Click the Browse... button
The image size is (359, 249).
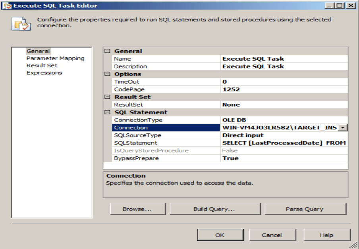pos(137,209)
